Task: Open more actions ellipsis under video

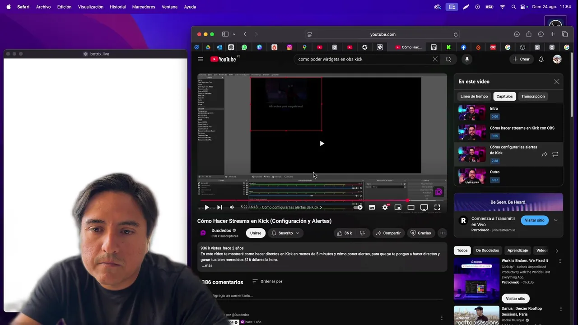Action: click(443, 233)
